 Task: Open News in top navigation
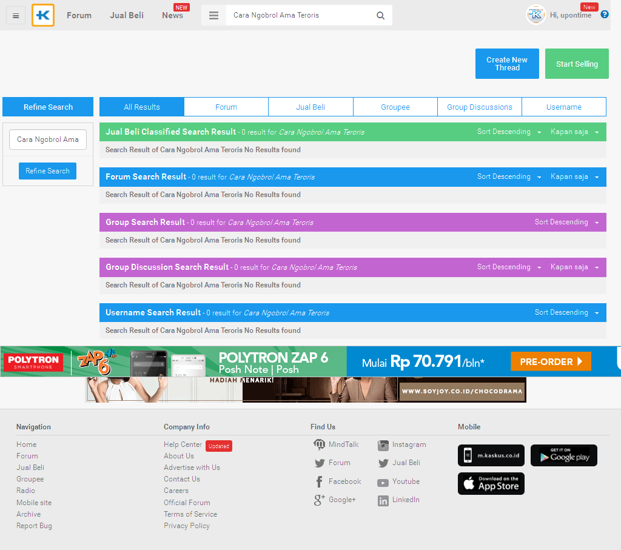172,15
